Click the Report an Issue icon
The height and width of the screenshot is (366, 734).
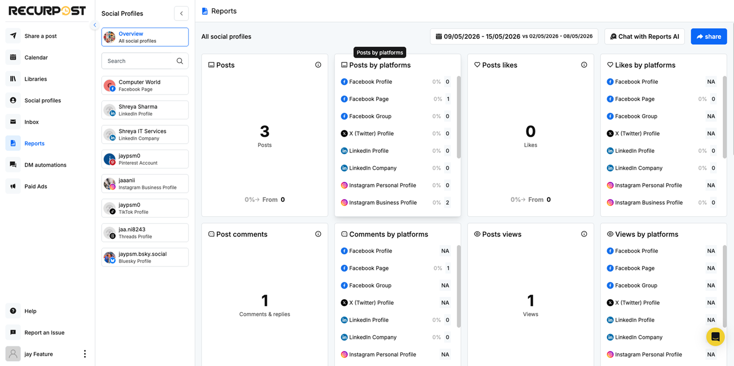(x=13, y=332)
